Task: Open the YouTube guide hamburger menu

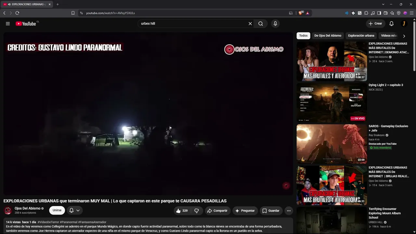Action: [x=8, y=24]
